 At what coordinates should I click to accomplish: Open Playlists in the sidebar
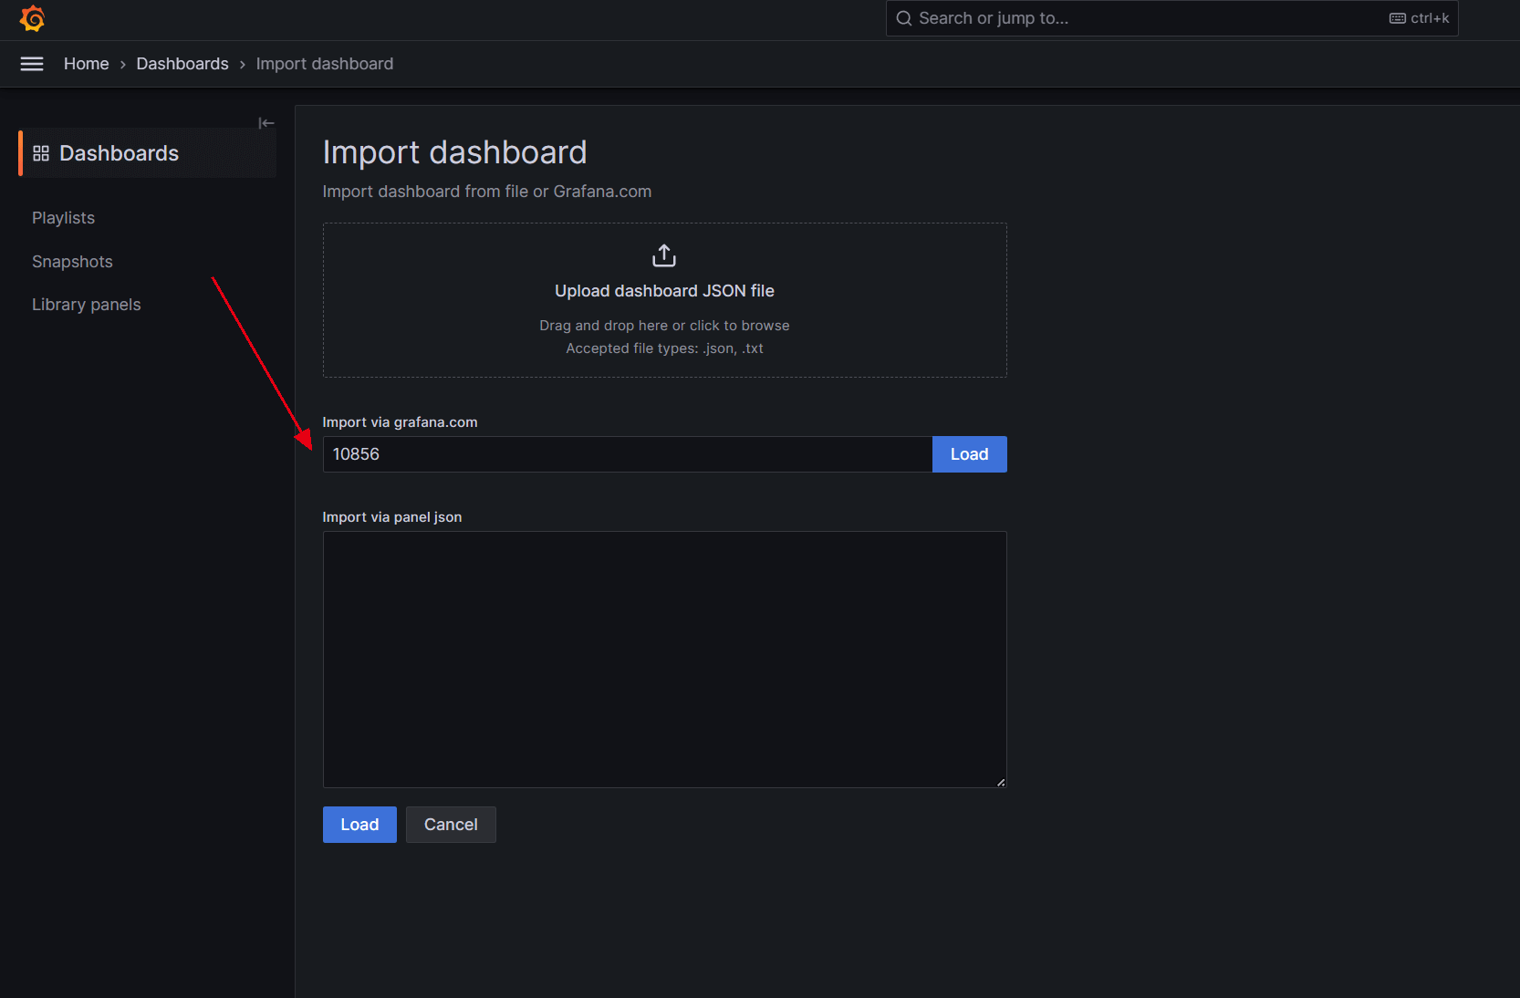pos(64,218)
